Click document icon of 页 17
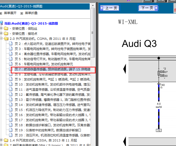Image resolution: width=176 pixels, height=146 pixels. 11,120
